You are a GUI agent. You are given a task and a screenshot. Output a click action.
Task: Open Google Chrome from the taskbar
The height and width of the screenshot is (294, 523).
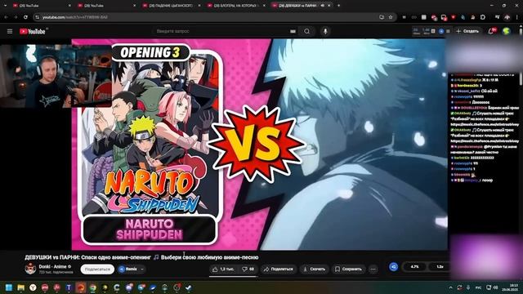click(x=92, y=287)
